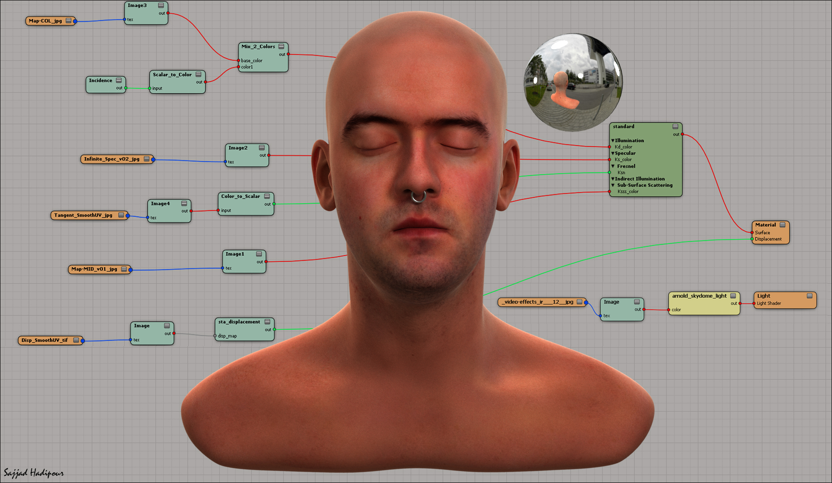The height and width of the screenshot is (483, 832).
Task: Click the Kd_color port on standard node
Action: (x=609, y=147)
